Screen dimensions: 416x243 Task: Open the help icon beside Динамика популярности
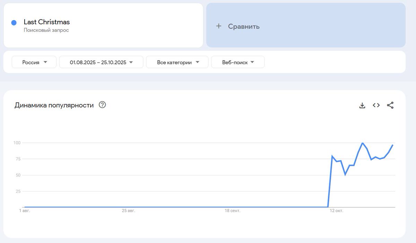[x=102, y=105]
